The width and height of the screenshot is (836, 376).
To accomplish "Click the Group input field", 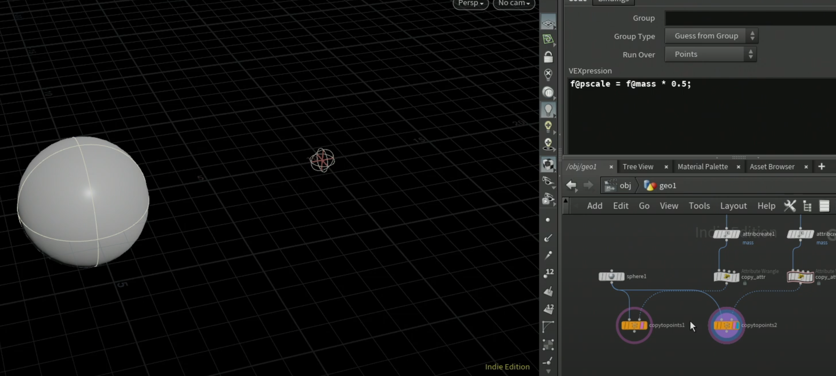I will pos(750,18).
